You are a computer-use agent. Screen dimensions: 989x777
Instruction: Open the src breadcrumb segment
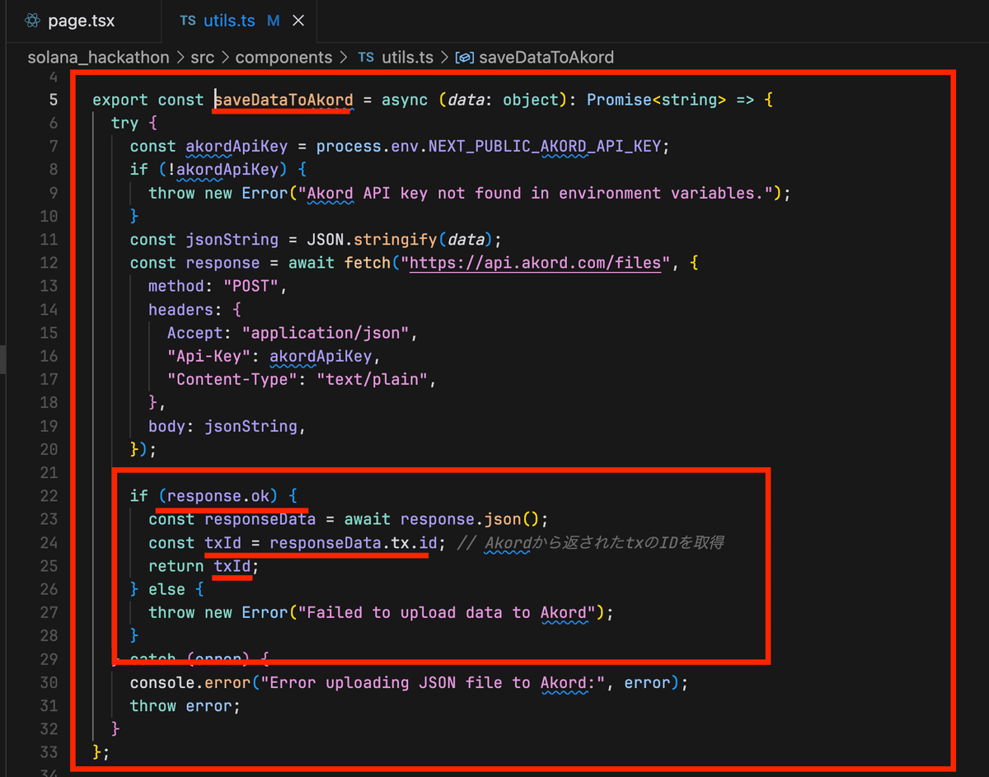click(203, 57)
